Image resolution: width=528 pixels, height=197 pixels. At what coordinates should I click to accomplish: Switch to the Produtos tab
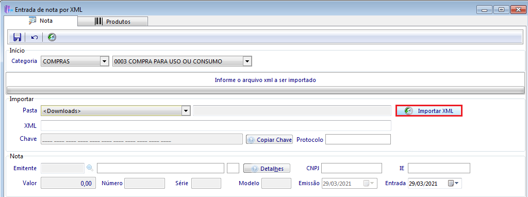(113, 22)
